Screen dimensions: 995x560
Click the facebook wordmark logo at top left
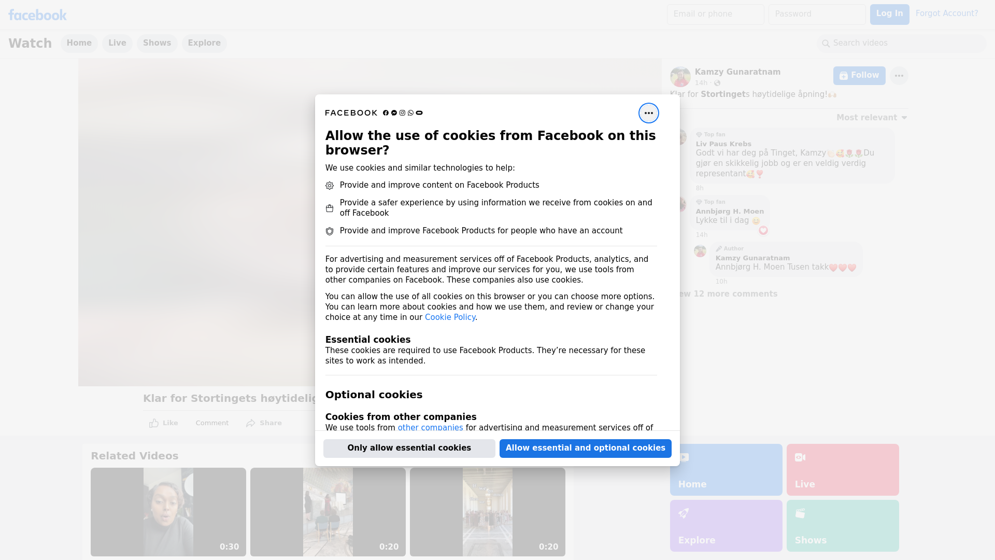tap(37, 15)
